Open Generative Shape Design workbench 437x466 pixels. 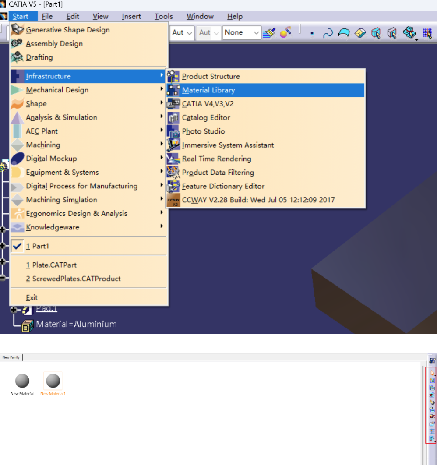(x=88, y=30)
